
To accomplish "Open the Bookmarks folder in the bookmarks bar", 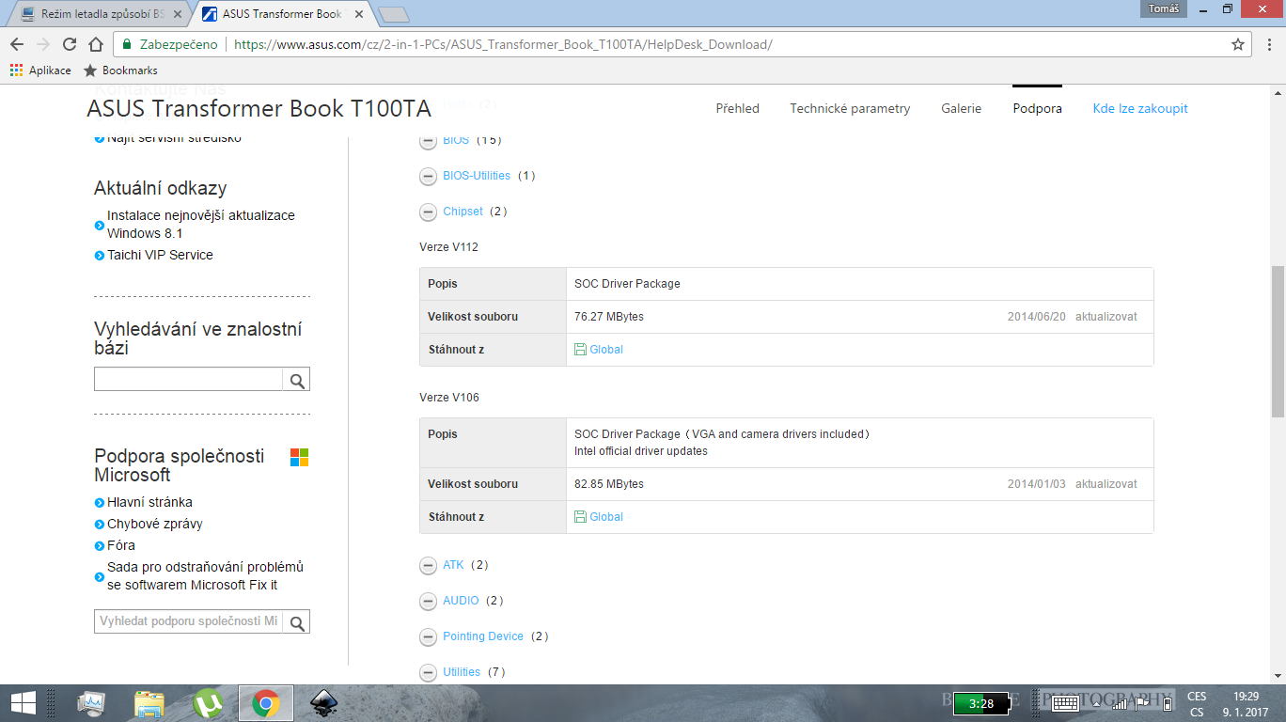I will point(120,71).
